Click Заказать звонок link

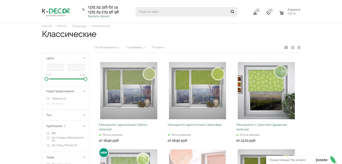click(x=99, y=16)
